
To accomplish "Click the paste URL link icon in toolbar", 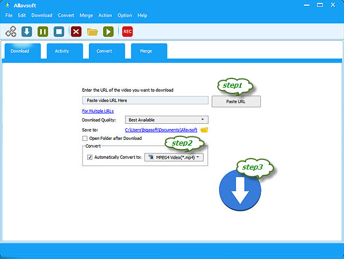I will (11, 32).
